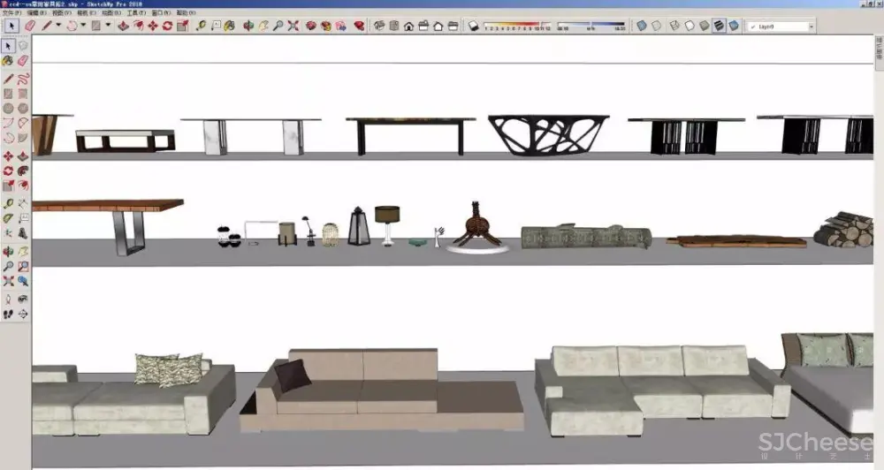
Task: Switch to Iso house view button
Action: click(x=408, y=26)
